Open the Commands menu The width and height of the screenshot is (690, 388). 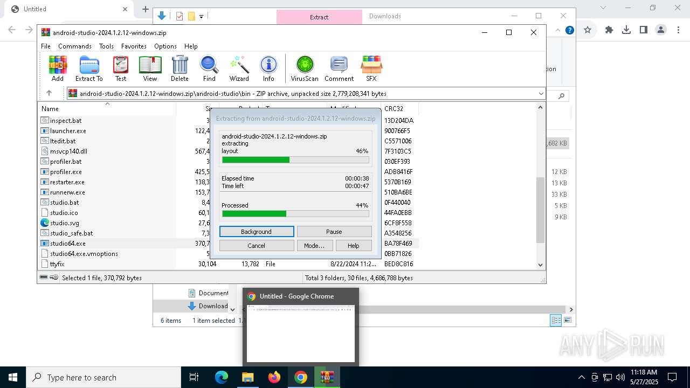click(x=75, y=46)
